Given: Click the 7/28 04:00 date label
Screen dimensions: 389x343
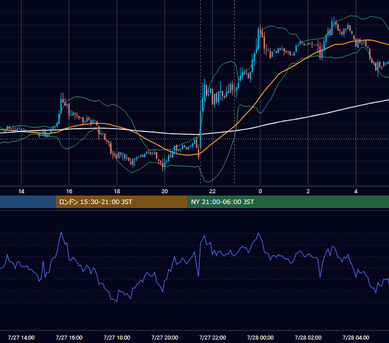Looking at the screenshot, I should [x=356, y=337].
